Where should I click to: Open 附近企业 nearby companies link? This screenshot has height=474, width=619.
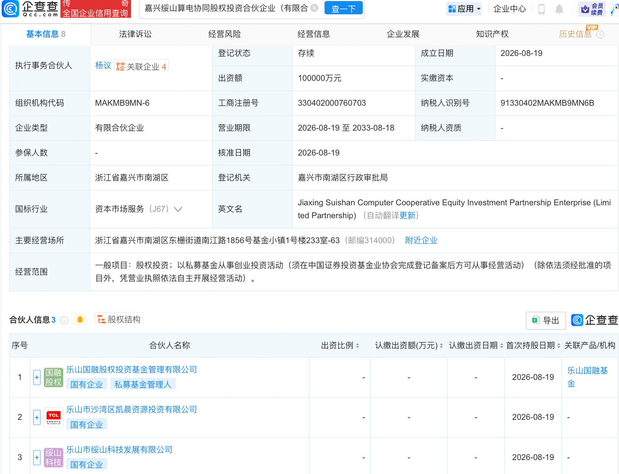pos(421,240)
